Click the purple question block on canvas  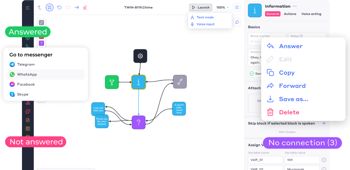(x=138, y=122)
